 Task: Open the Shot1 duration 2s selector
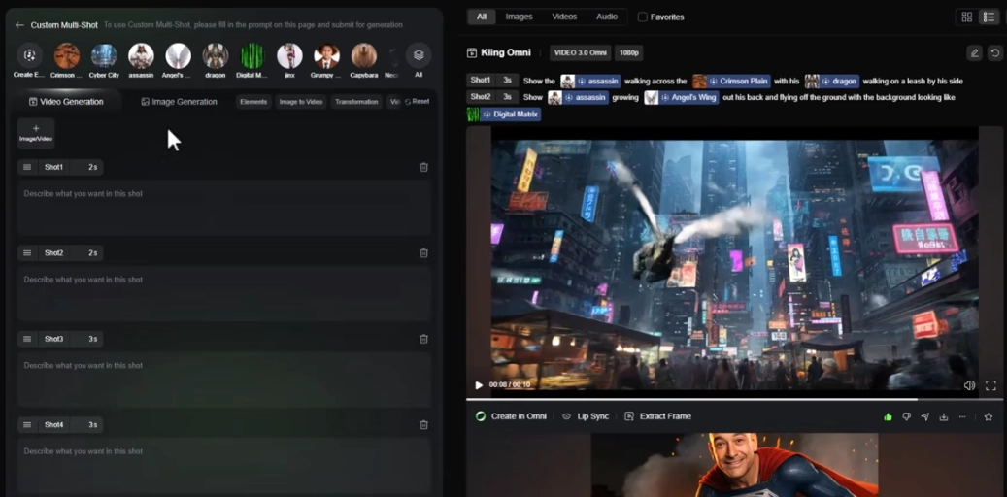(92, 167)
